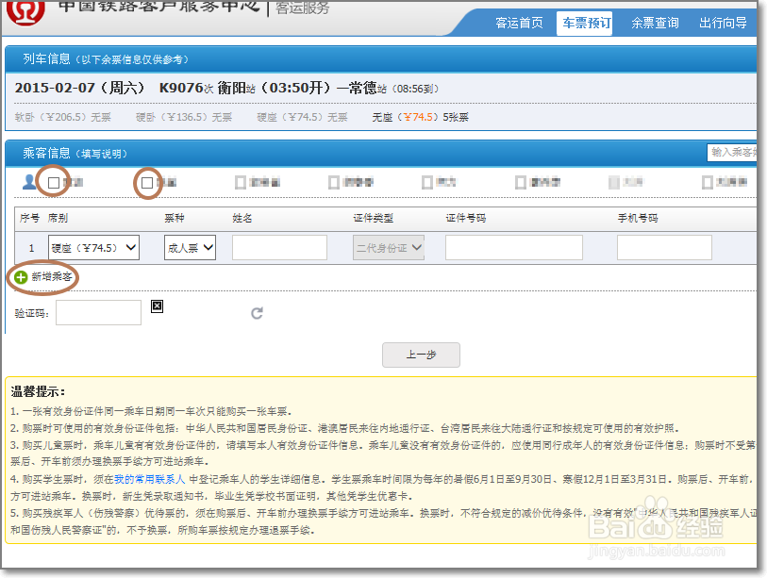Open the 输入乘客 control at top right

pos(734,153)
